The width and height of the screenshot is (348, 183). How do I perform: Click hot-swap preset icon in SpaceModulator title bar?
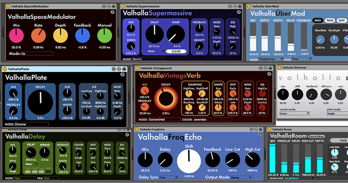108,6
